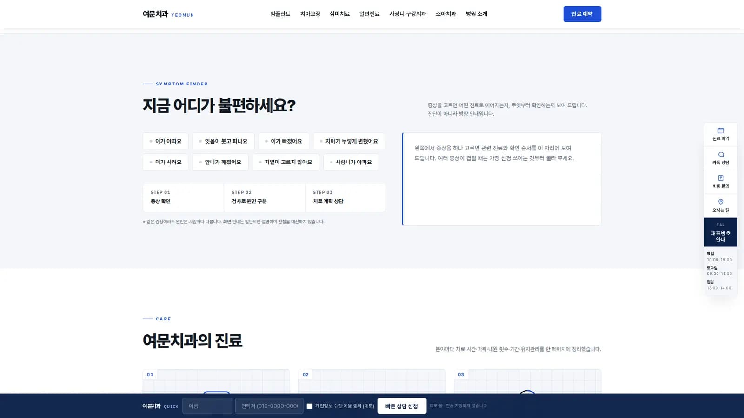Click the 이름 input field
Image resolution: width=744 pixels, height=418 pixels.
207,406
